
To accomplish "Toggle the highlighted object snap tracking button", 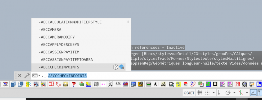I will pos(253,93).
